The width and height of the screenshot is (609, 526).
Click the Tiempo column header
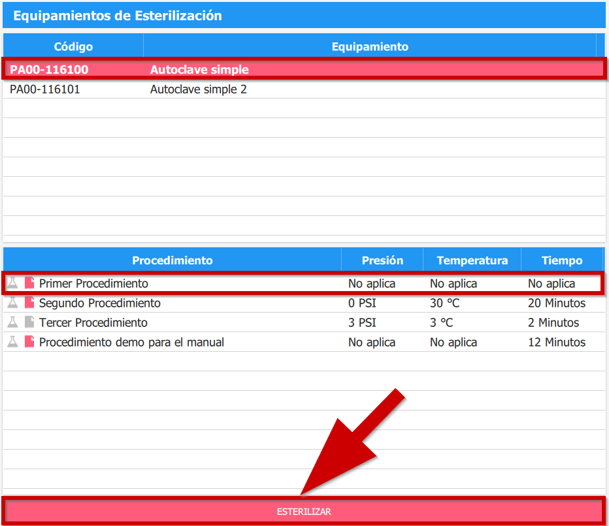[561, 260]
